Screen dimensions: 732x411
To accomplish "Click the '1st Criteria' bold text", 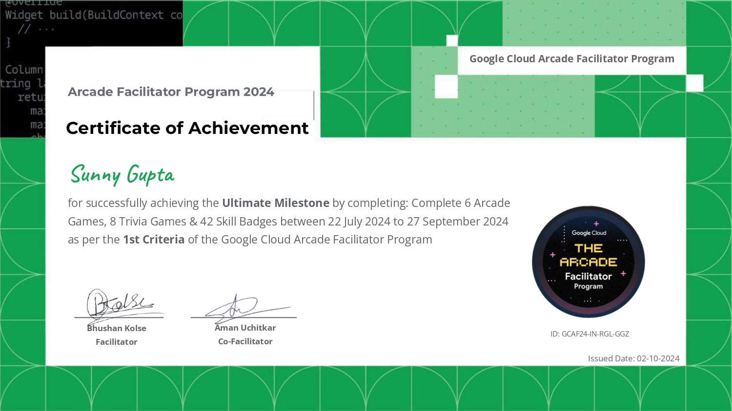I will (x=154, y=240).
